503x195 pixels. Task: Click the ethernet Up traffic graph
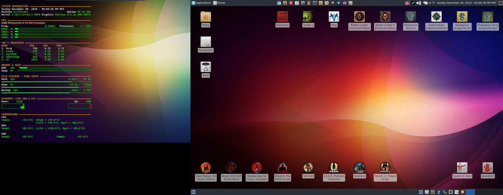click(x=80, y=106)
